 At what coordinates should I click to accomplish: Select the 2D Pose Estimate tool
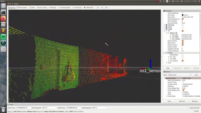(x=64, y=8)
